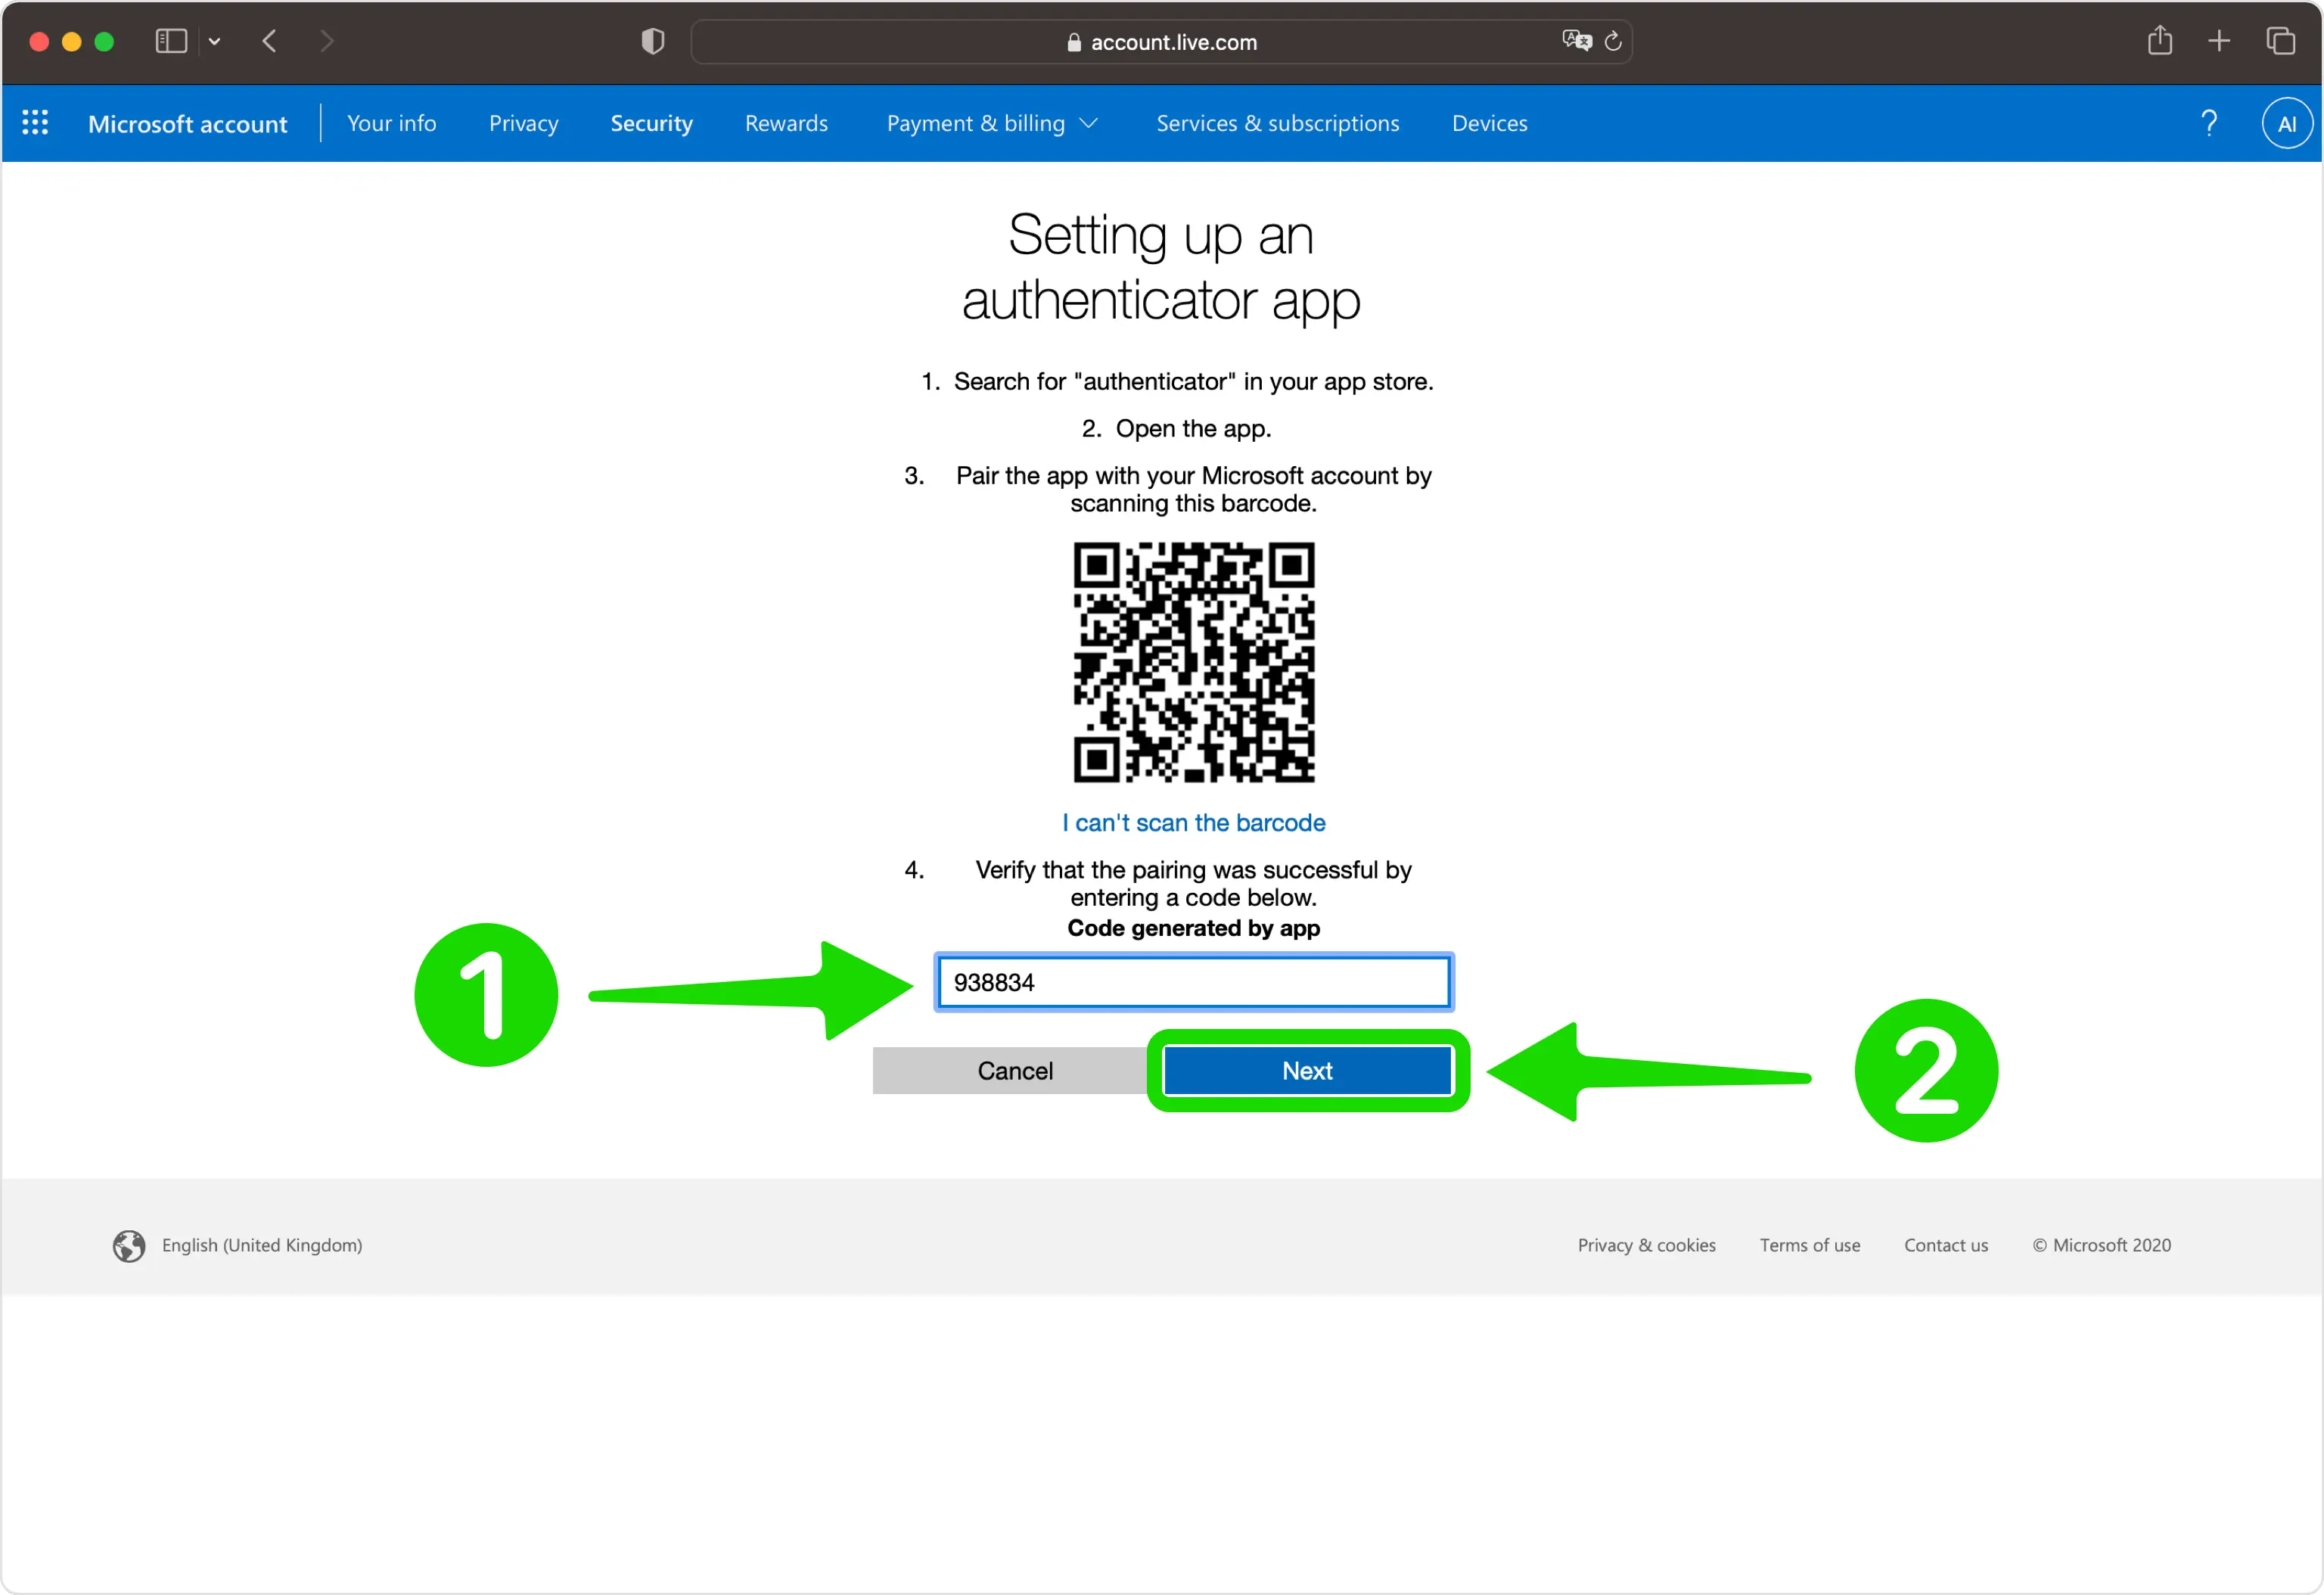
Task: Click "I can't scan the barcode" link
Action: pyautogui.click(x=1194, y=822)
